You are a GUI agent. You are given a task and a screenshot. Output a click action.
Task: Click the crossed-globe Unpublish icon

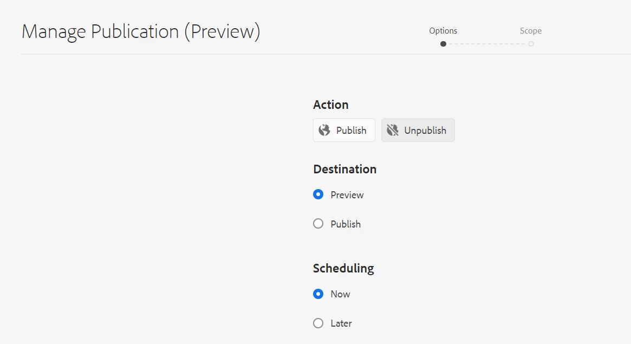coord(393,130)
